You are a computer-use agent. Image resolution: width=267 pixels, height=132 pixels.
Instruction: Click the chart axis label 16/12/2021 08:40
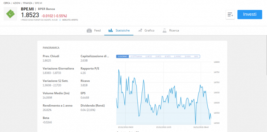(x=201, y=127)
